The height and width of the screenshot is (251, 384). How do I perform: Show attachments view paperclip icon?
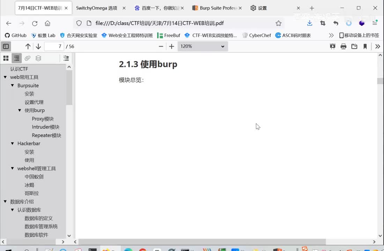[x=28, y=58]
